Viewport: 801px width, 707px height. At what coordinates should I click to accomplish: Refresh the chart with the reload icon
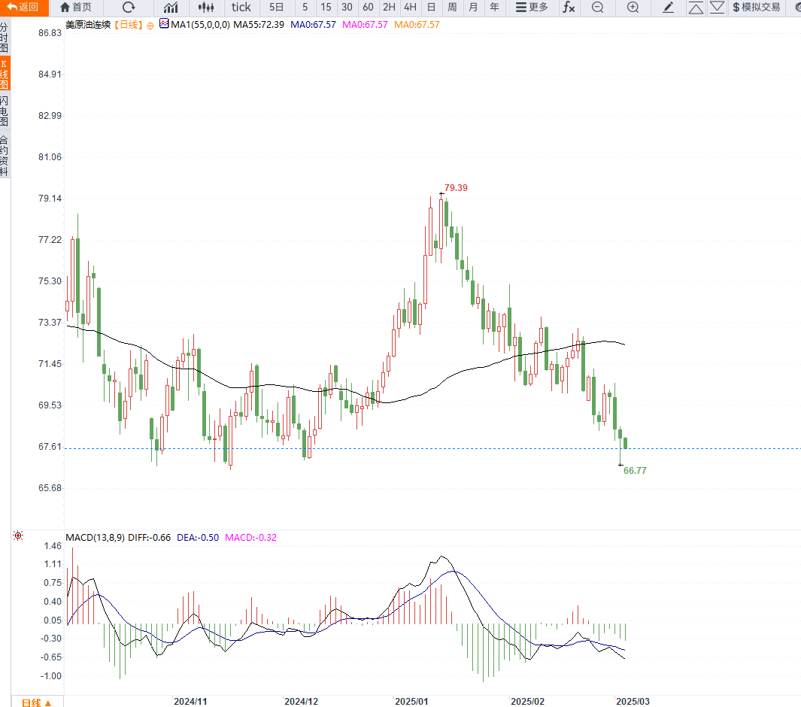pos(129,8)
